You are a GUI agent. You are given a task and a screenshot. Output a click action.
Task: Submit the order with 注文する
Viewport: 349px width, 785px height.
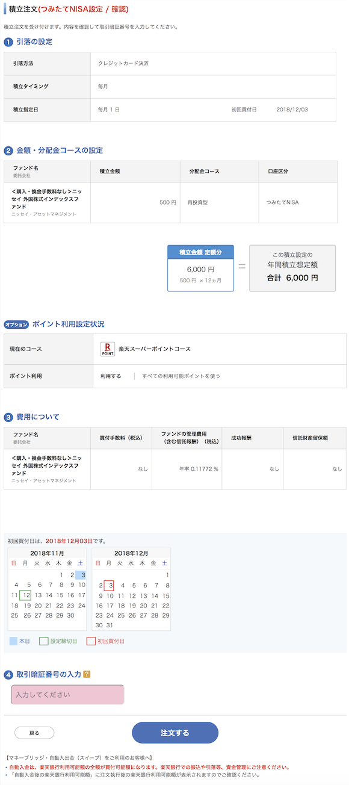pos(175,733)
